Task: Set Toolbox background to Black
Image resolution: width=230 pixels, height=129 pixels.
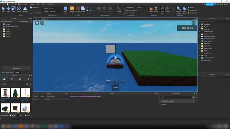Action: (x=20, y=115)
